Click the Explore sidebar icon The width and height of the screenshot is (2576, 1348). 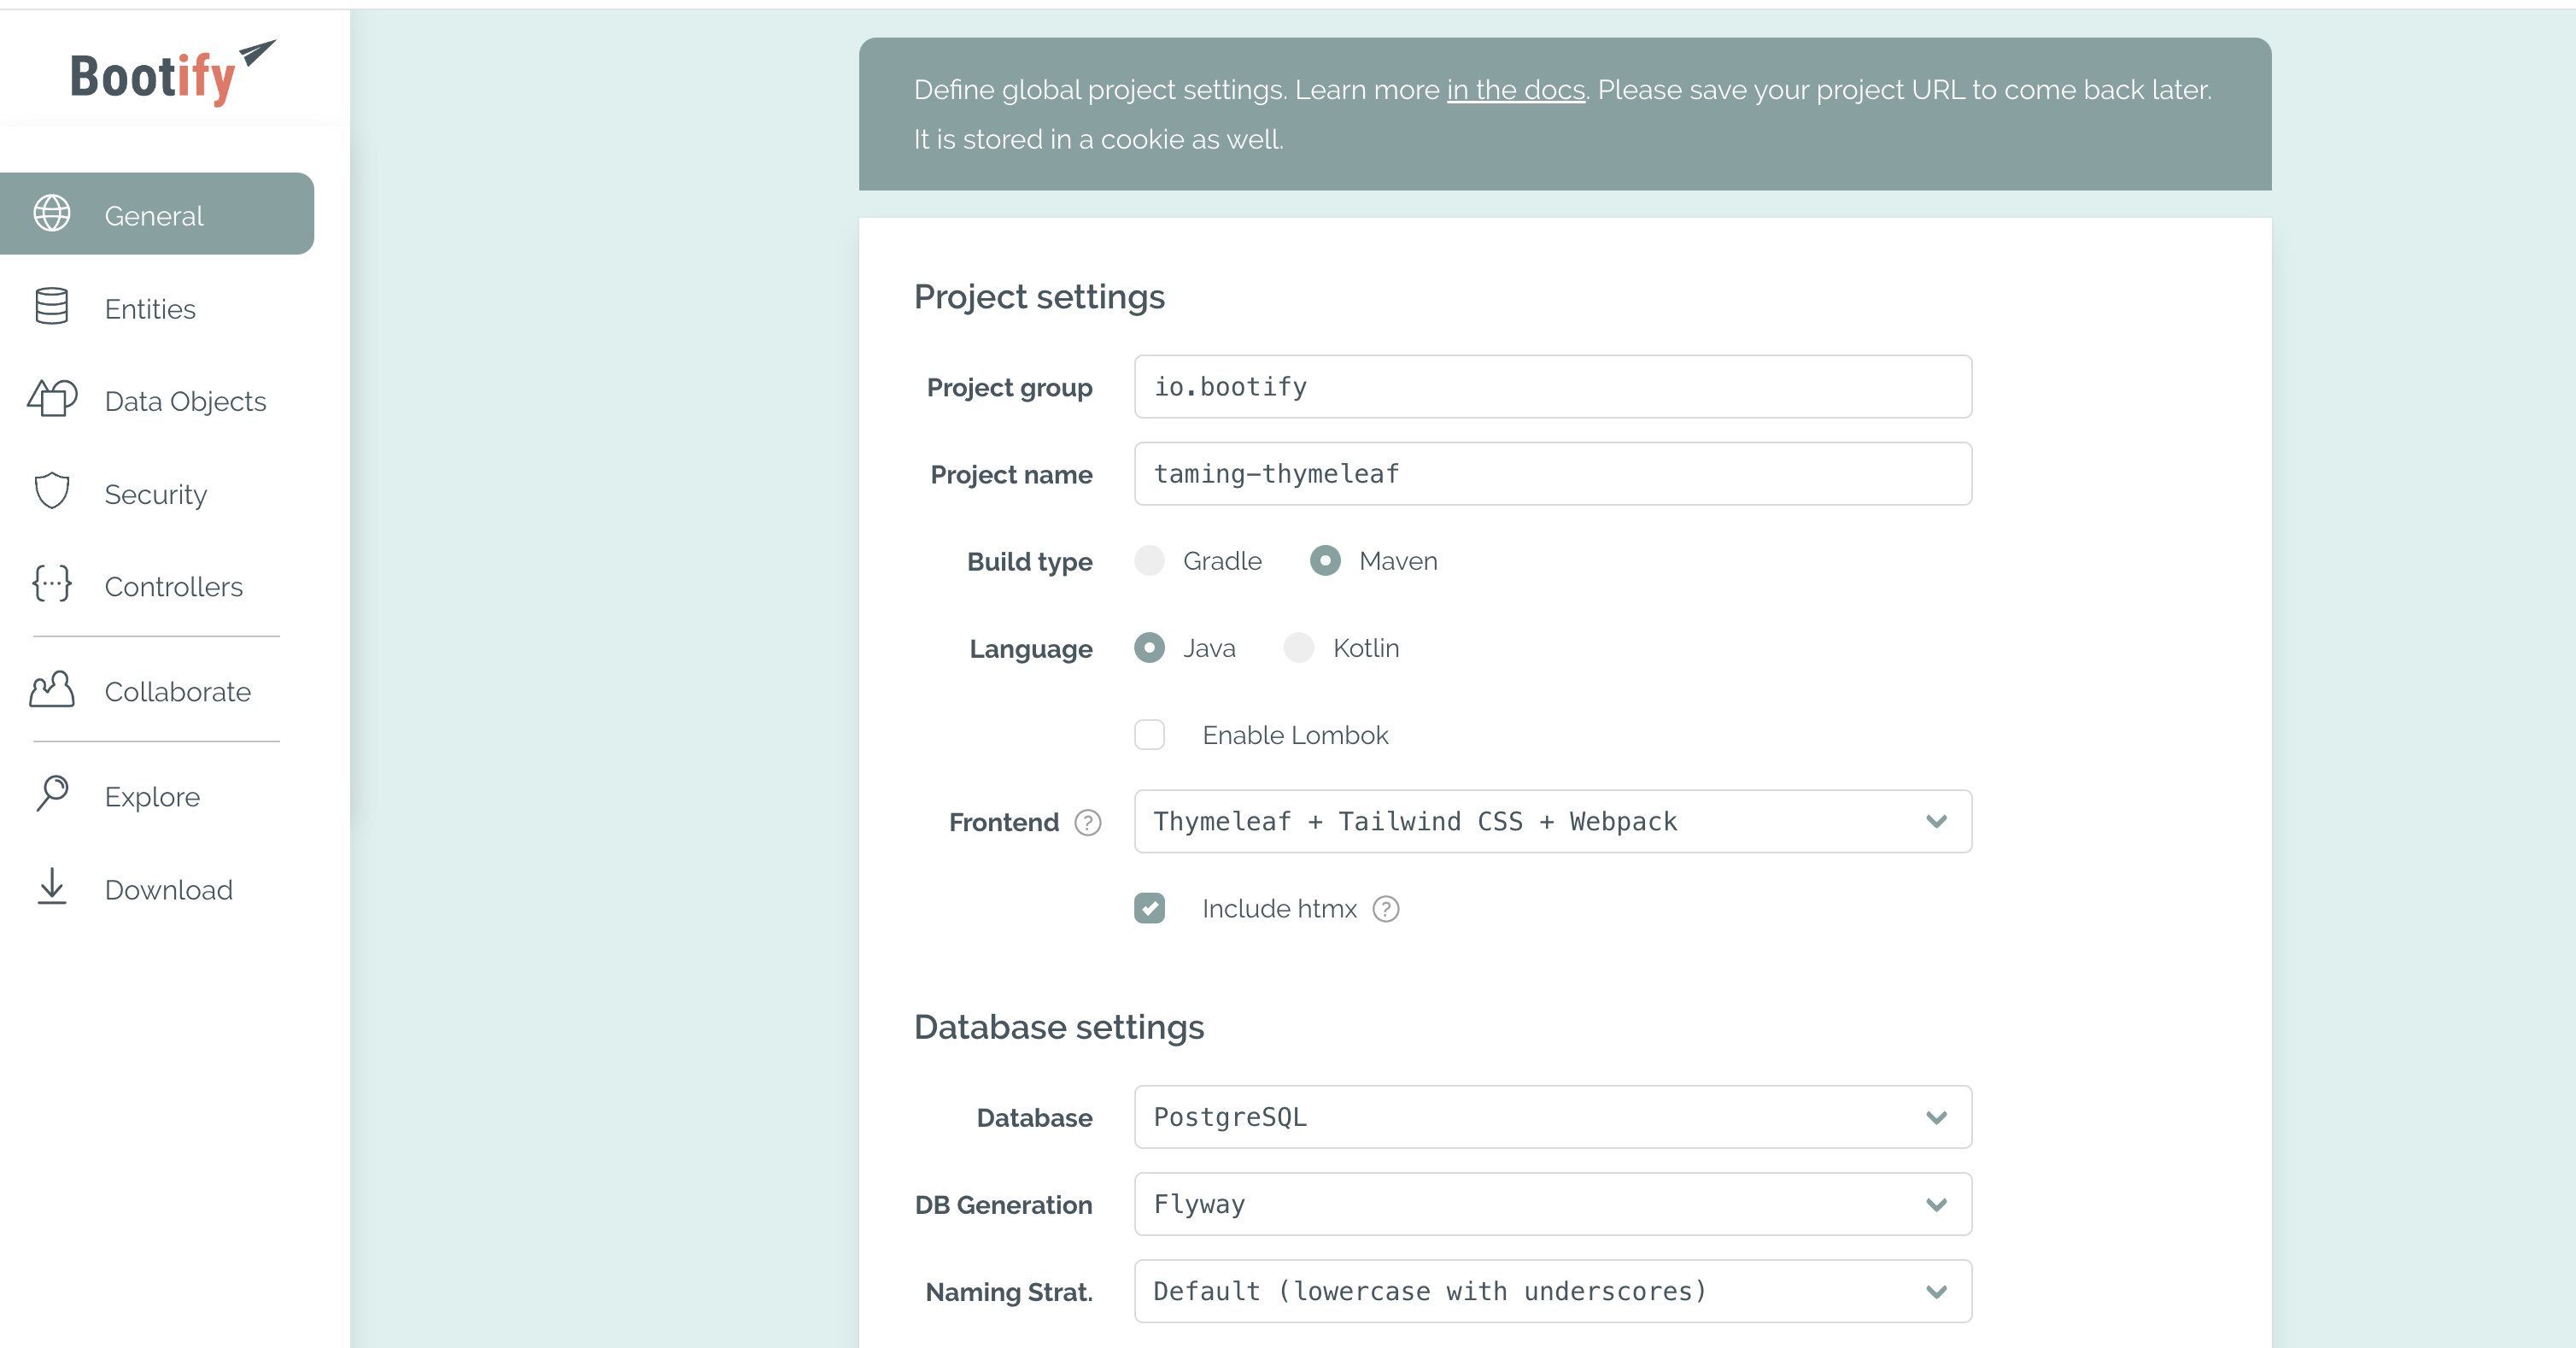click(51, 796)
